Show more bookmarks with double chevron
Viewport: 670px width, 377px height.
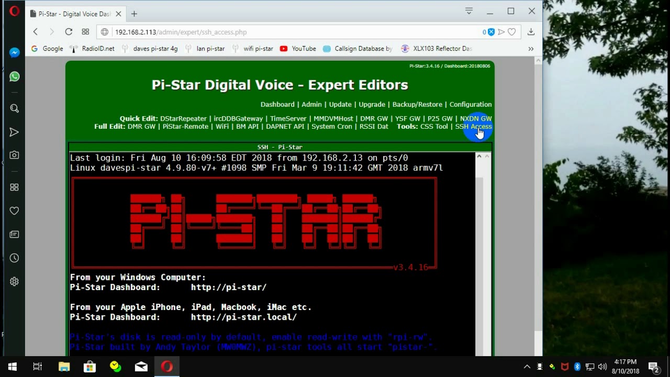pos(531,49)
